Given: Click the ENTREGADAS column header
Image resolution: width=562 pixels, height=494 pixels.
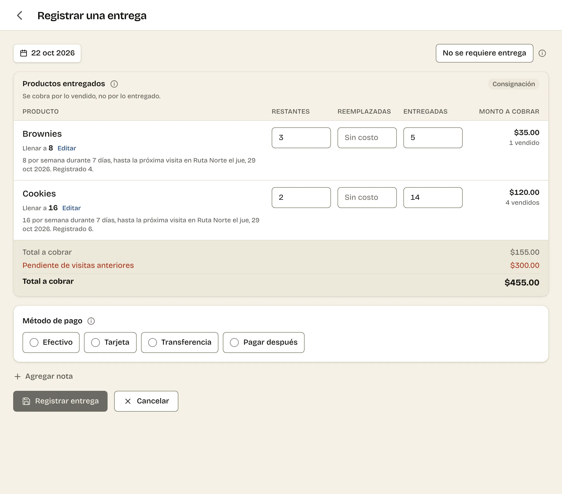Looking at the screenshot, I should [425, 112].
